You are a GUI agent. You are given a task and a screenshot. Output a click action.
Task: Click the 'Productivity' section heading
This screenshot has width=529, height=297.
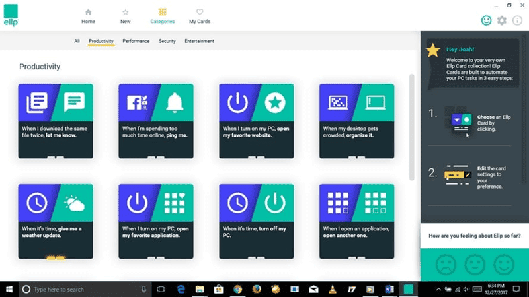[x=40, y=67]
